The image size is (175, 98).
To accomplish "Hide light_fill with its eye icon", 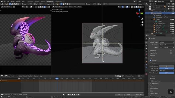I will click(x=171, y=28).
